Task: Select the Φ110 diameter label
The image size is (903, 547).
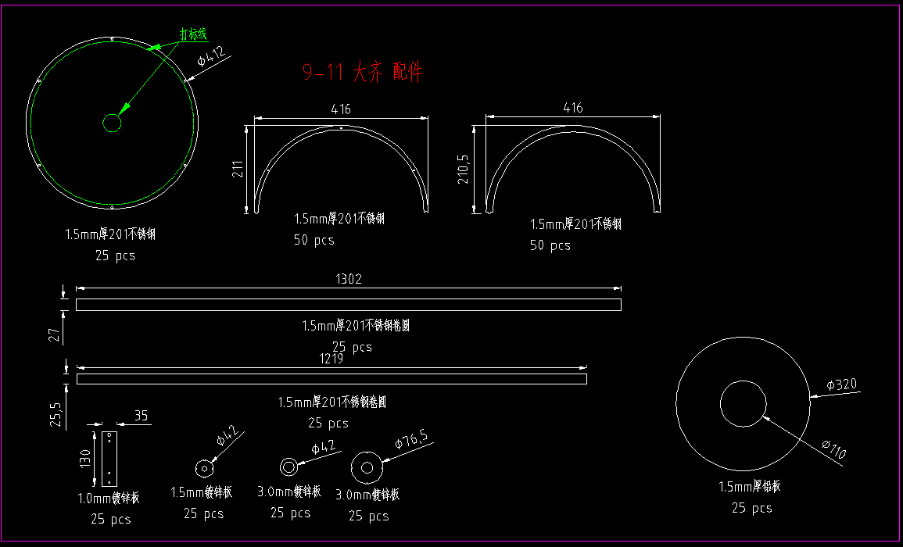Action: [833, 450]
